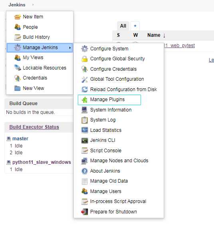The width and height of the screenshot is (214, 231).
Task: Sort by the Name column arrow
Action: click(x=164, y=35)
